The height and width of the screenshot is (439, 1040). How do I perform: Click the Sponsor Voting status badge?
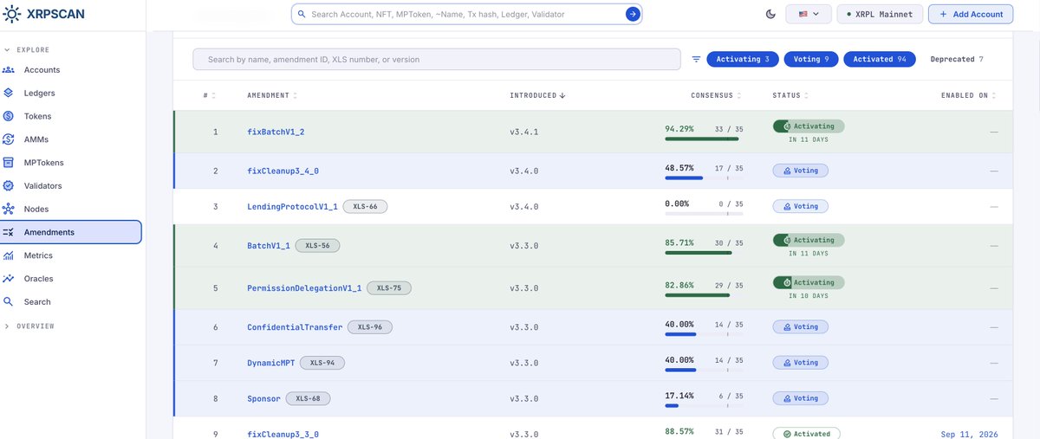pos(800,398)
